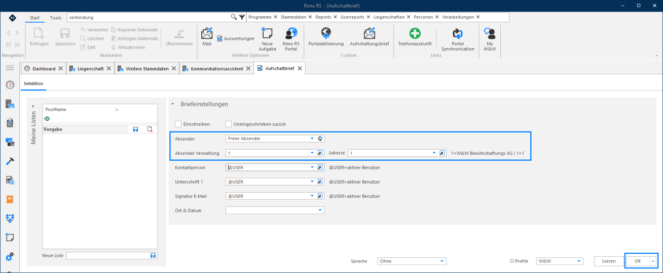Open the people group sidebar icon
Screen dimensions: 663x273
[10, 218]
